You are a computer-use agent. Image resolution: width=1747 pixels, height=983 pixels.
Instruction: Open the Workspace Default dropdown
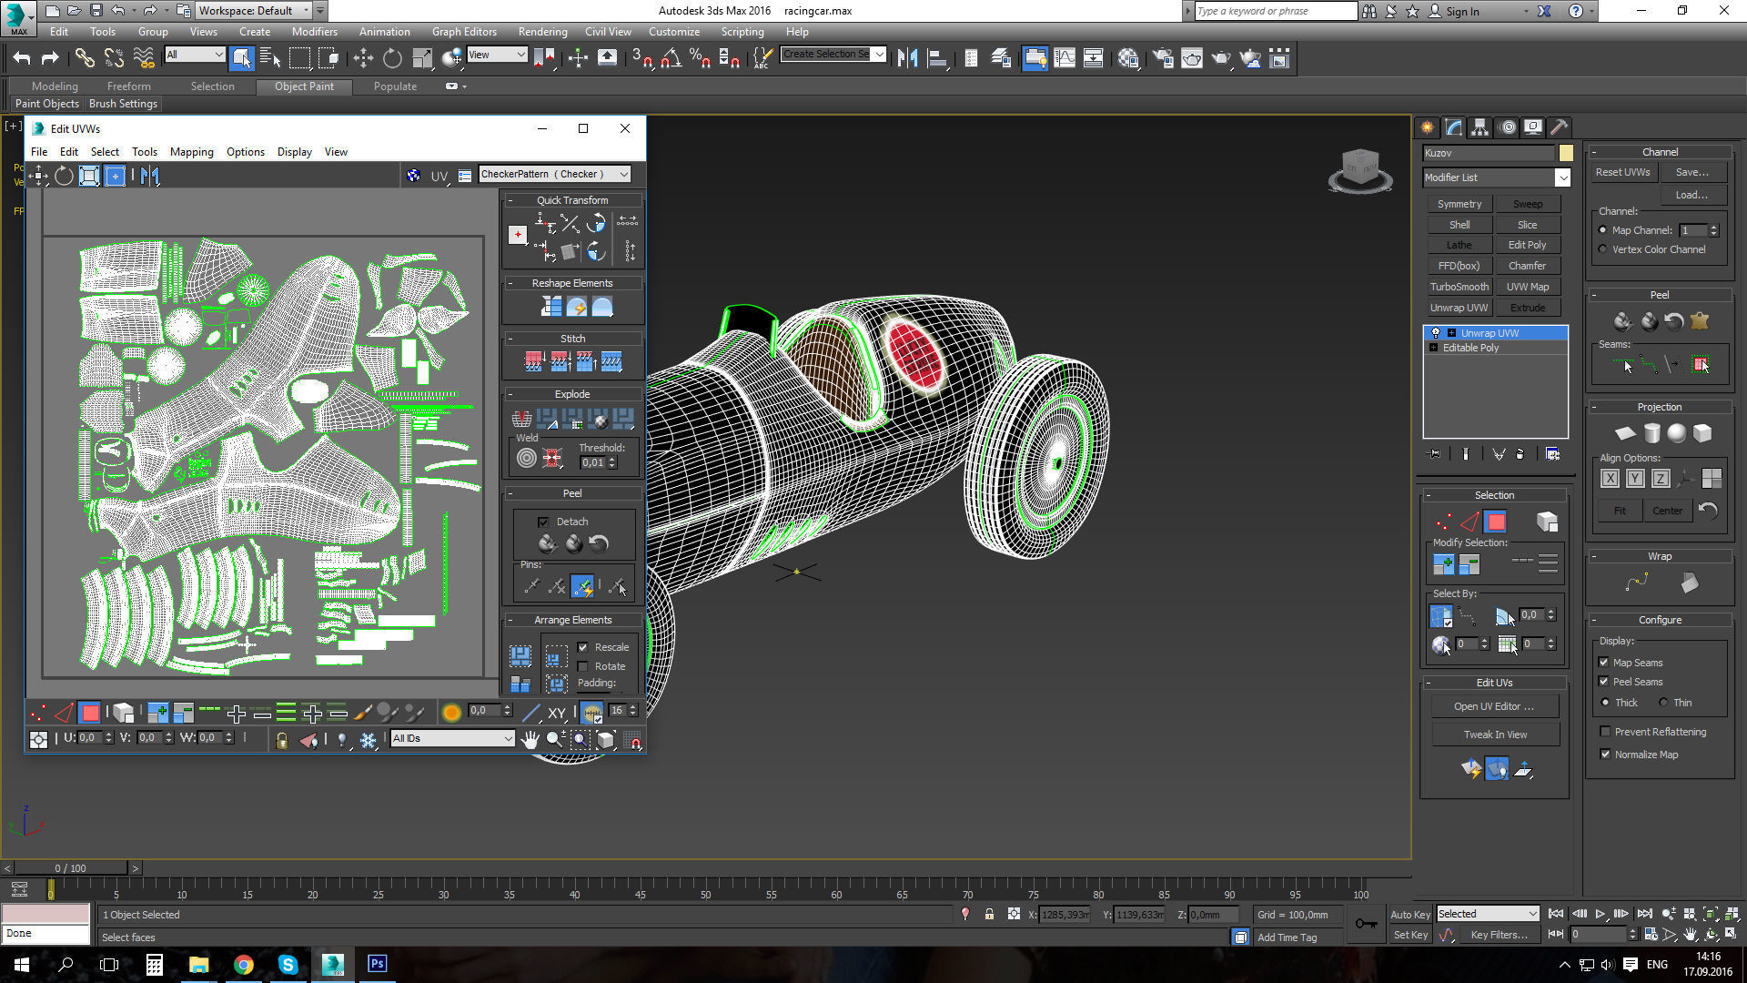pyautogui.click(x=254, y=11)
